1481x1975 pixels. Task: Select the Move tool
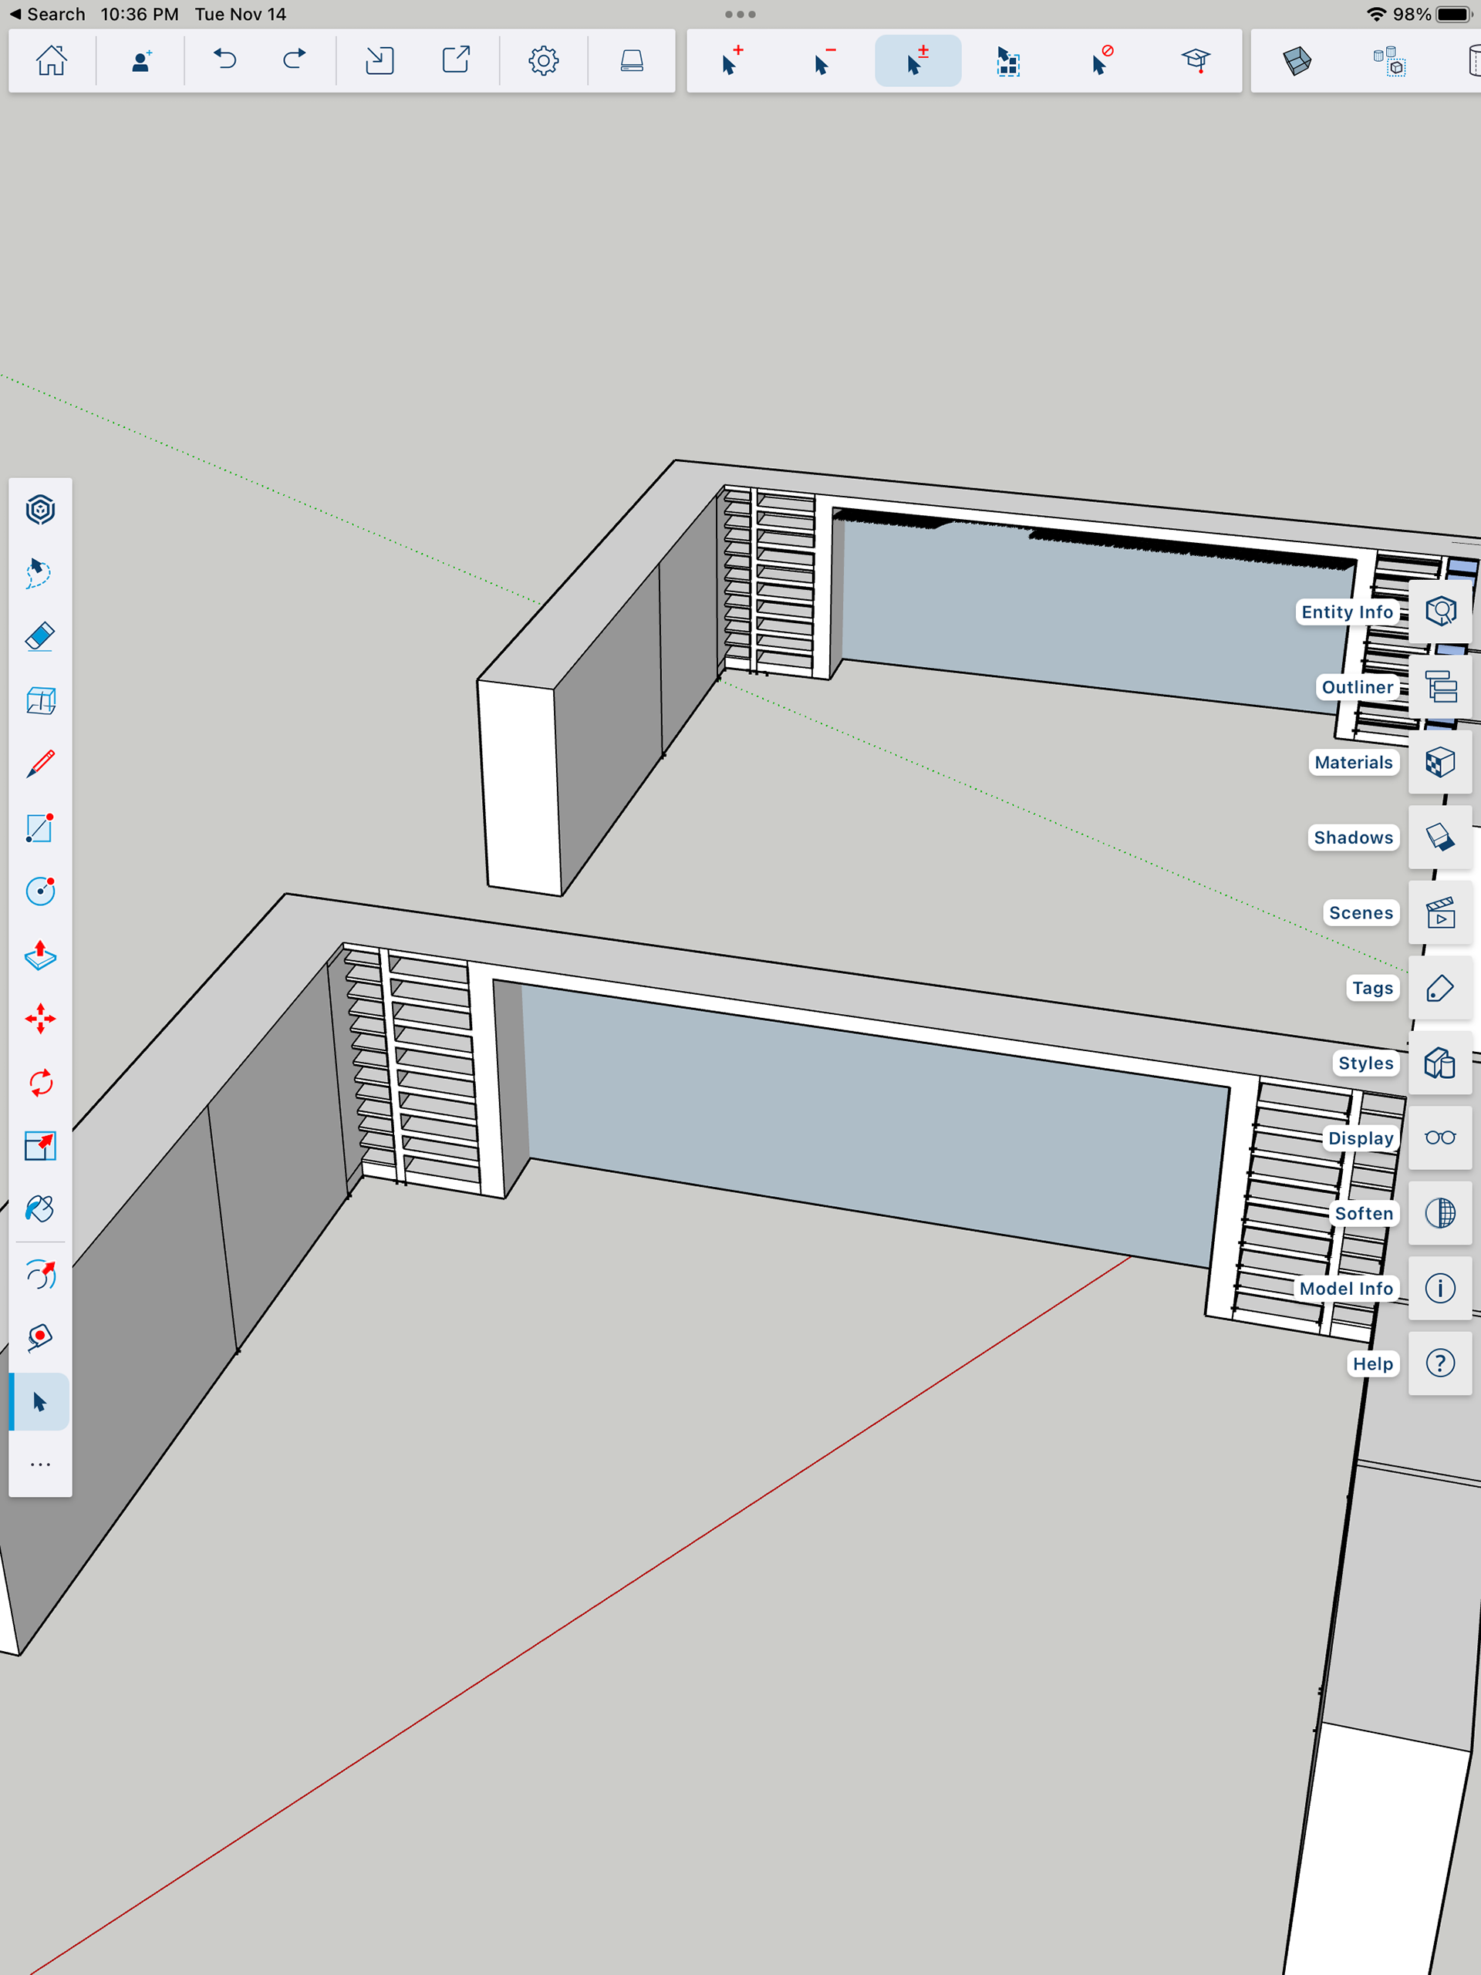point(40,1019)
